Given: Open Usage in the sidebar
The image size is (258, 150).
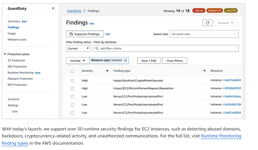Looking at the screenshot, I should [x=12, y=34].
